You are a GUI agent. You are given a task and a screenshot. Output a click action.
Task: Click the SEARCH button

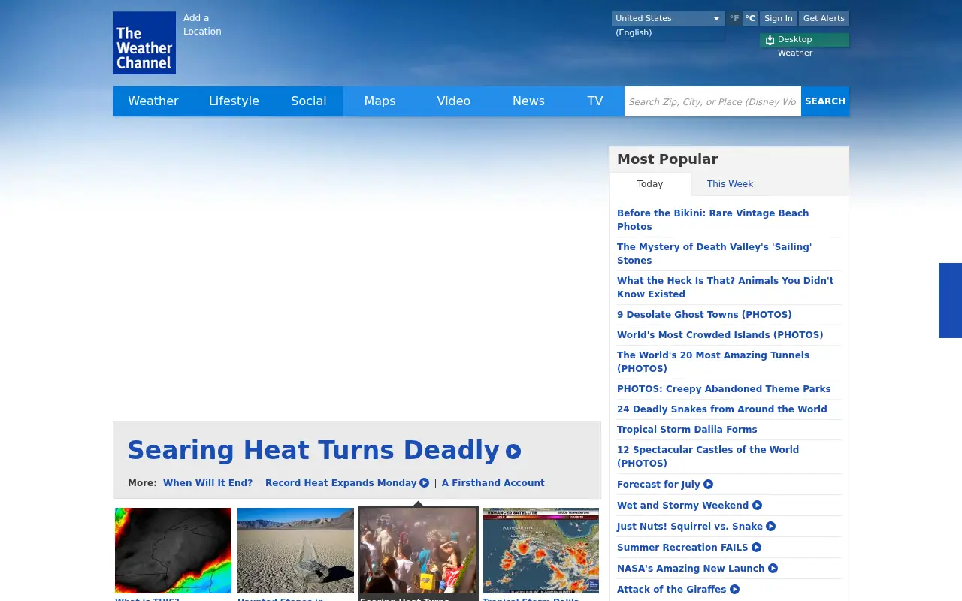(x=825, y=101)
